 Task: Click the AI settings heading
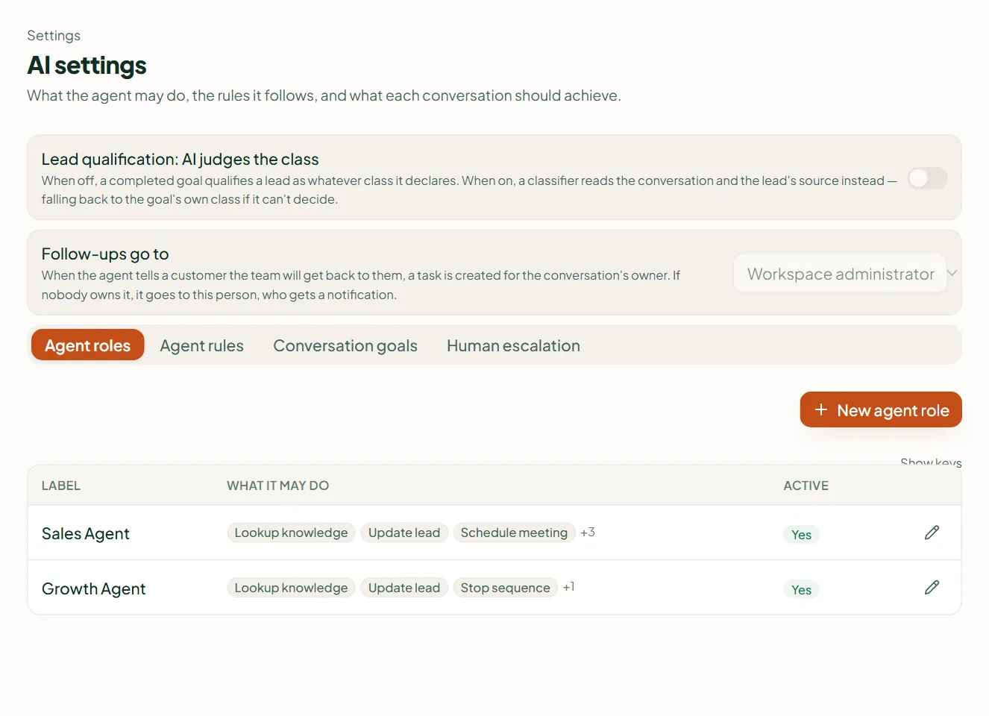(87, 66)
